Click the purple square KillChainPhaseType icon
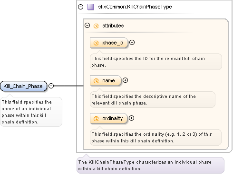Viewport: 233px width, 175px height. click(x=91, y=7)
